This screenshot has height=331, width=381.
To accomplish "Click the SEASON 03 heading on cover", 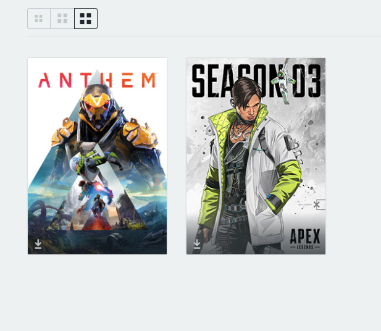I will tap(256, 81).
